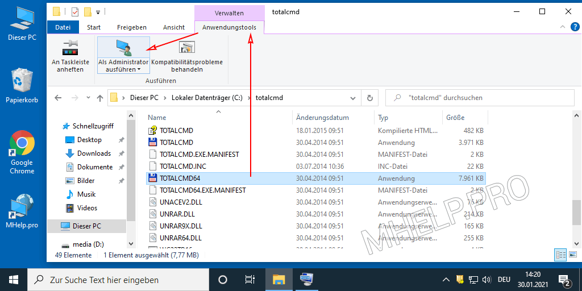
Task: Open Bilder in the navigation pane
Action: click(x=86, y=181)
